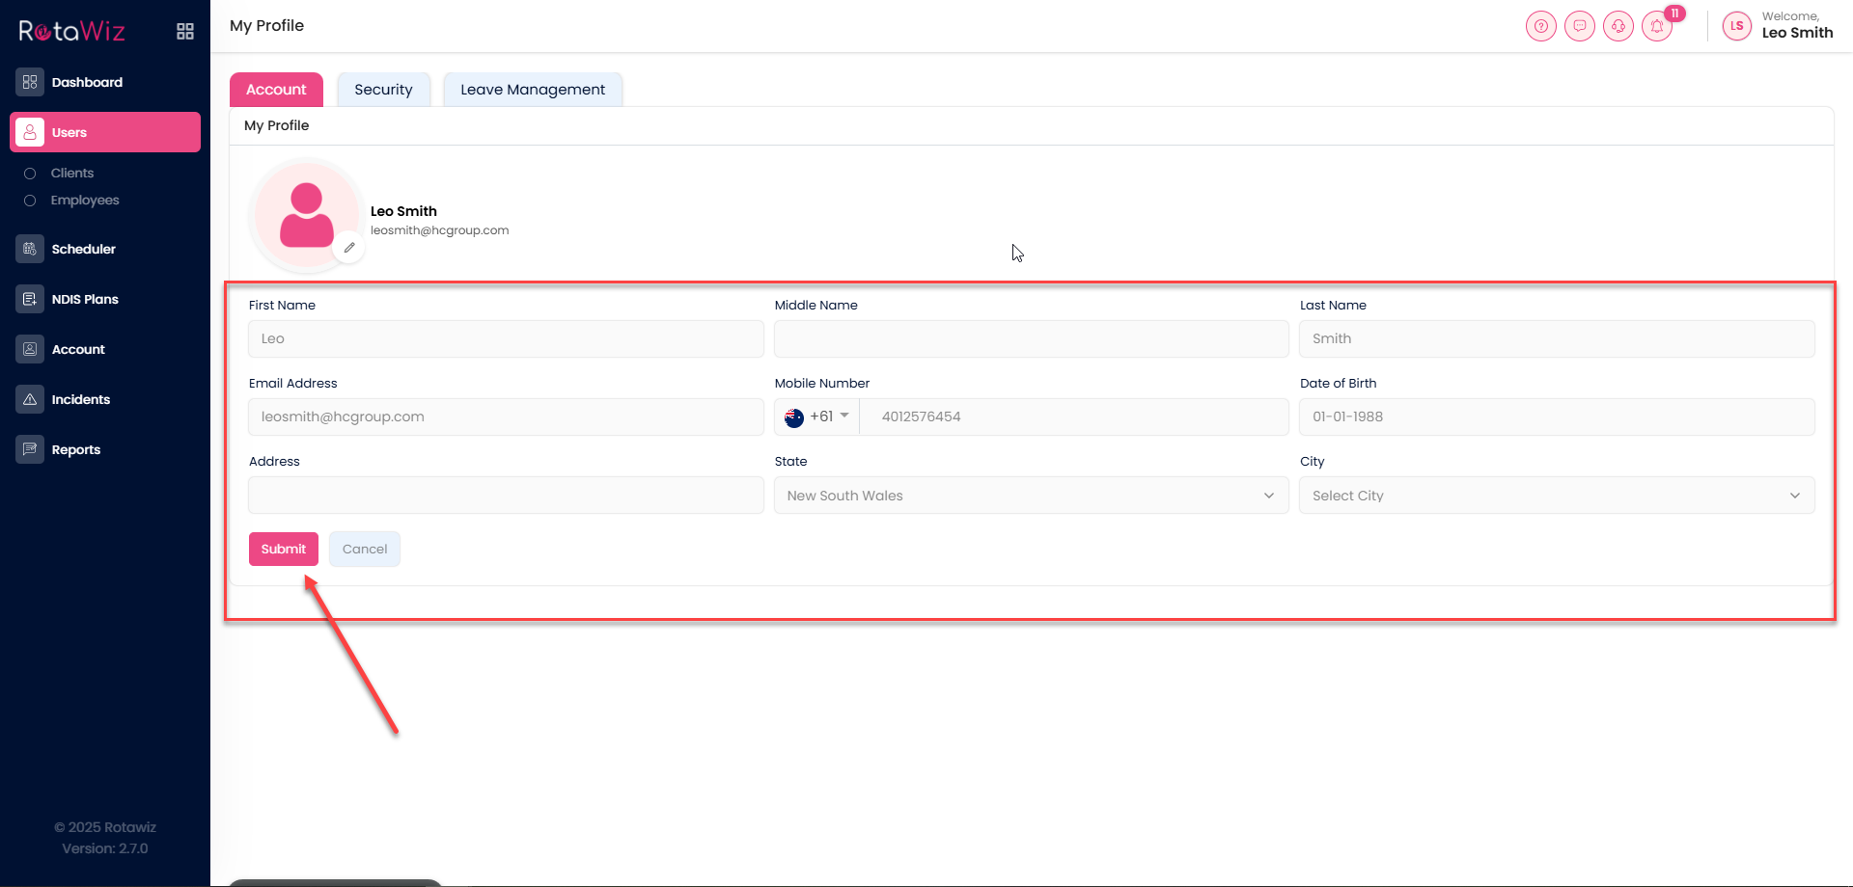Focus the Middle Name field
The width and height of the screenshot is (1853, 887).
[1030, 339]
